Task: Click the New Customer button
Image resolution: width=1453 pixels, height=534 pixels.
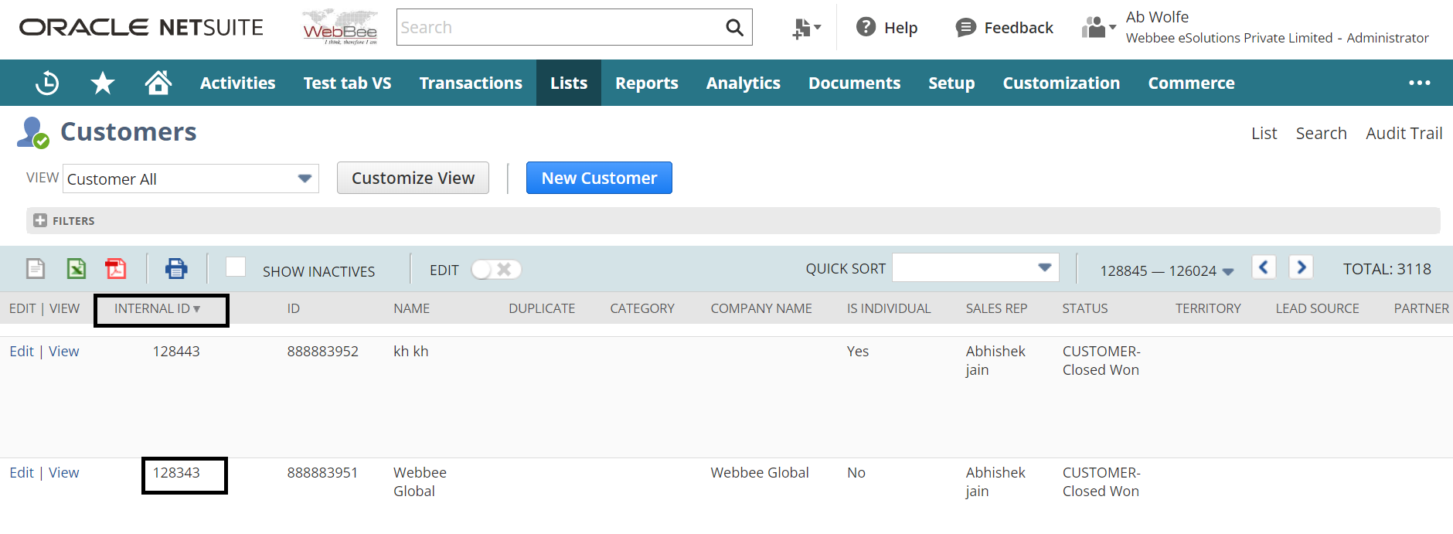Action: (599, 179)
